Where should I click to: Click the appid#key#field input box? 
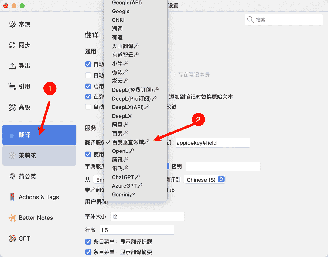click(x=212, y=142)
